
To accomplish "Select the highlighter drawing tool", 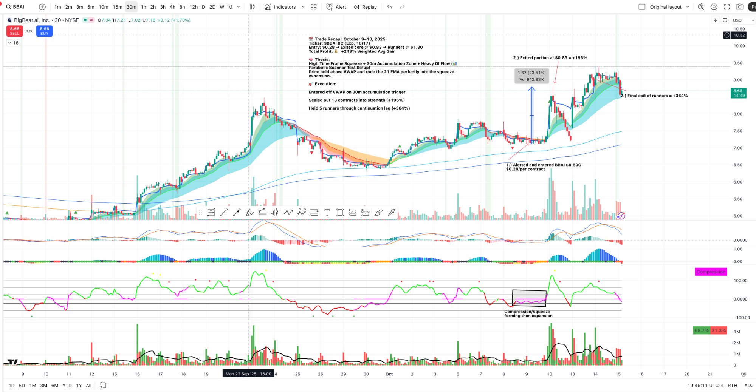I will pos(249,213).
